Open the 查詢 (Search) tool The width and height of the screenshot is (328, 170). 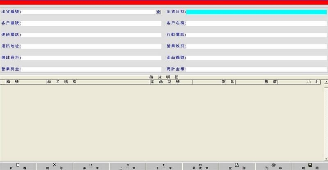[x=237, y=166]
